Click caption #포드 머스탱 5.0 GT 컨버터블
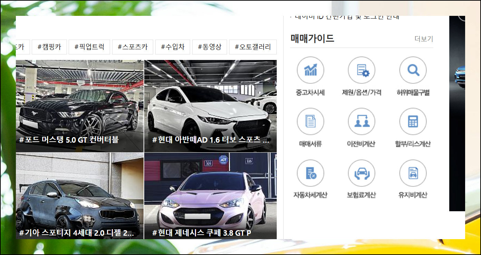This screenshot has width=481, height=255. click(69, 140)
